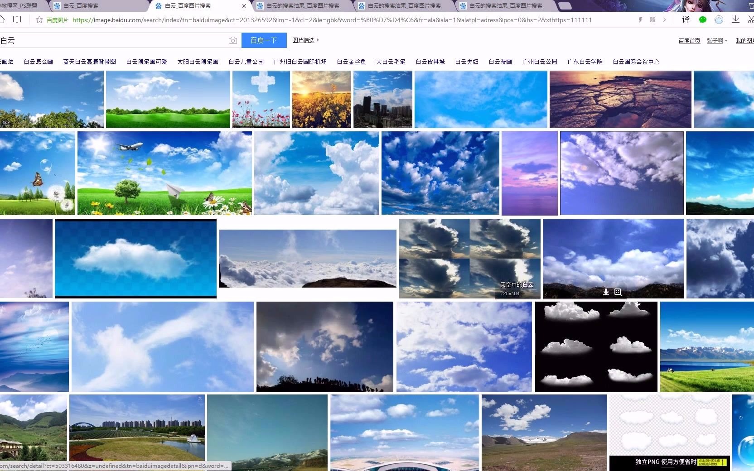Screen dimensions: 754x471
Task: Click the favorite star in the address bar
Action: 39,20
